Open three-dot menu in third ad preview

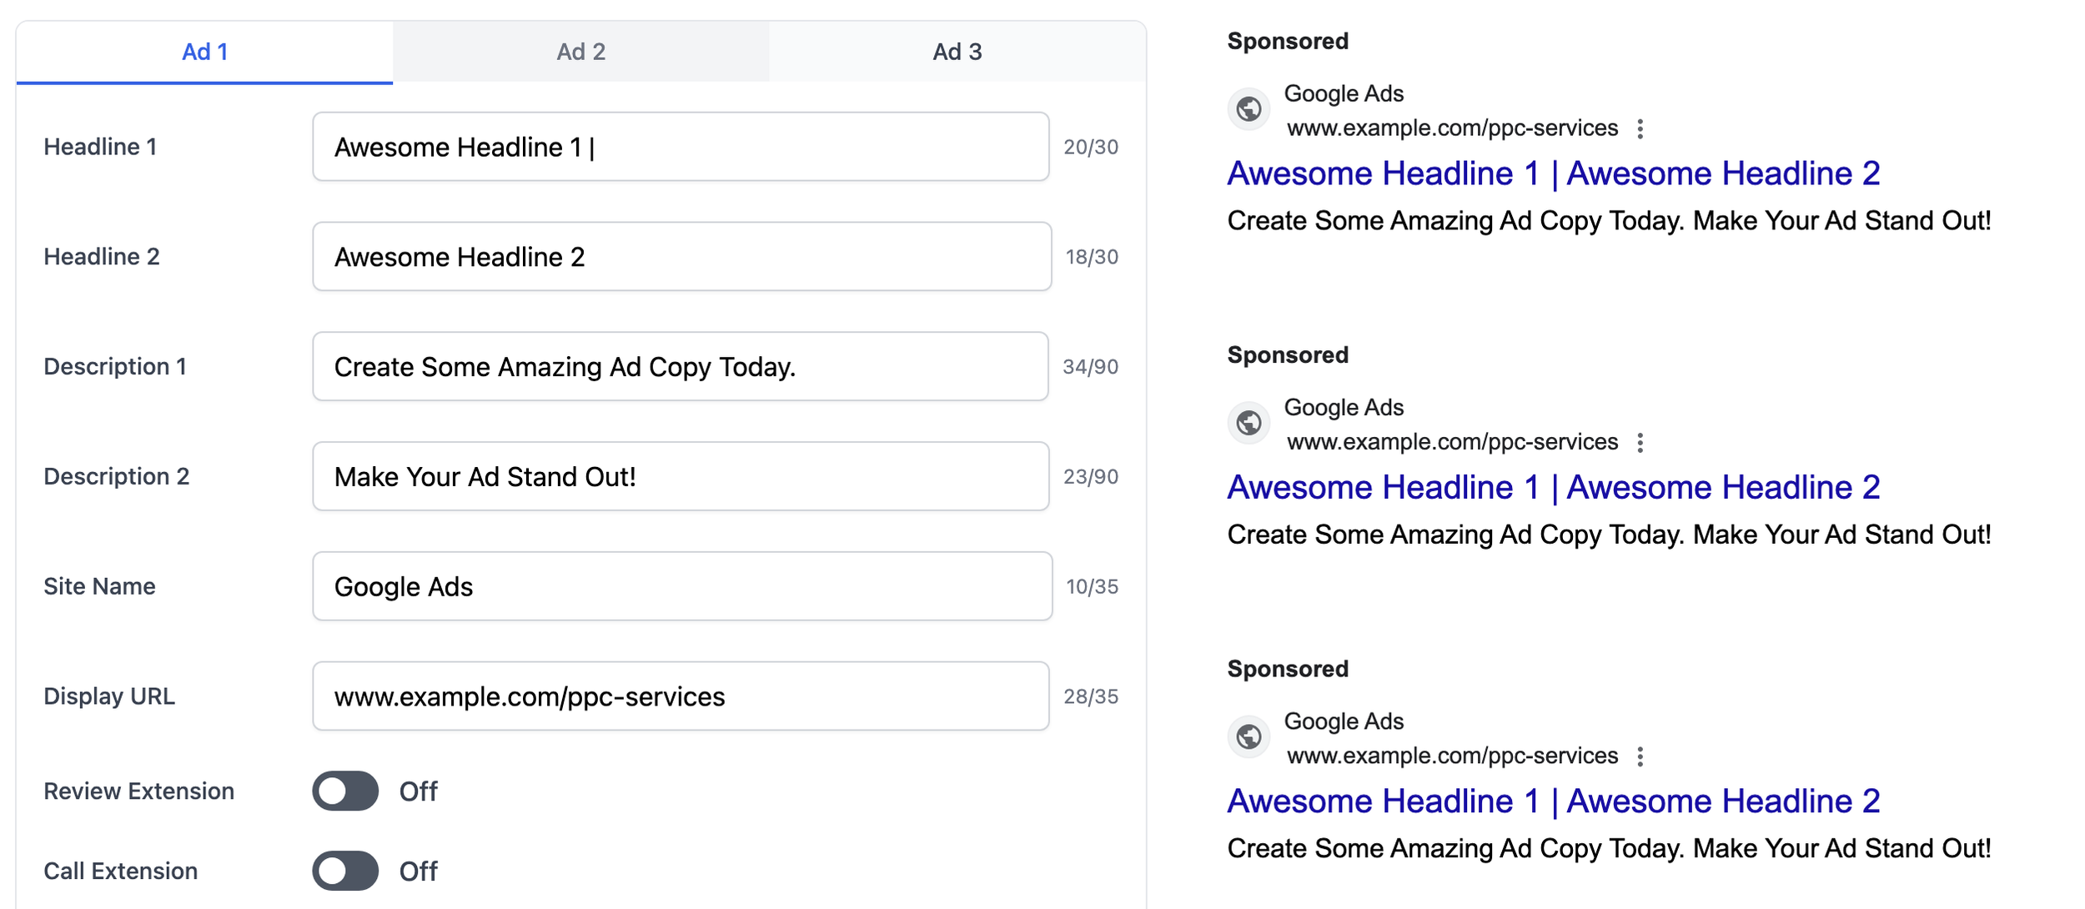[x=1640, y=756]
